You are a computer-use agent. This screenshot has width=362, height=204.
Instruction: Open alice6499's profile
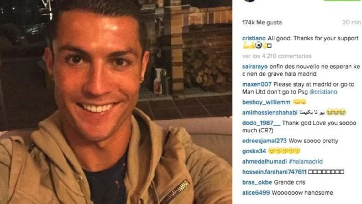pyautogui.click(x=256, y=193)
